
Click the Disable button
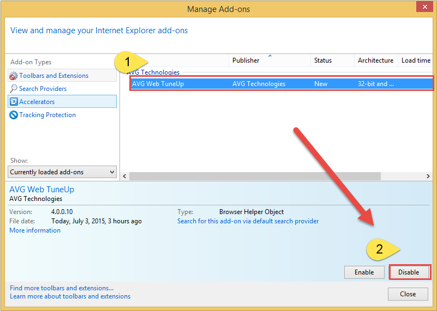click(409, 272)
